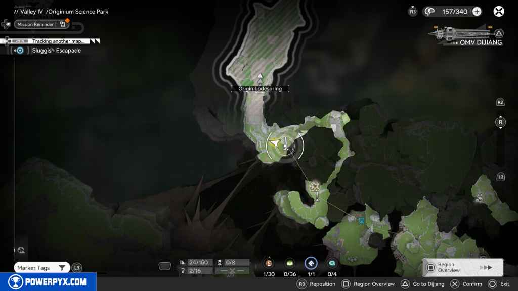Screen dimensions: 518x291
Task: Select the Sluggish Escapade tracked mission
Action: 56,51
